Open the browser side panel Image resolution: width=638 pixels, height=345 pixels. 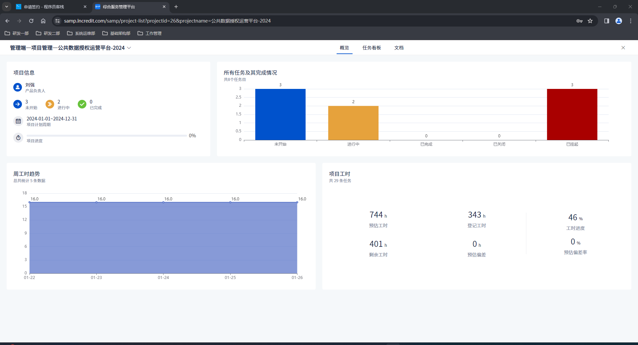click(x=607, y=21)
